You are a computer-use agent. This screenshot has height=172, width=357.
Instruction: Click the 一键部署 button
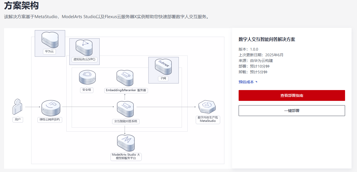[292, 111]
